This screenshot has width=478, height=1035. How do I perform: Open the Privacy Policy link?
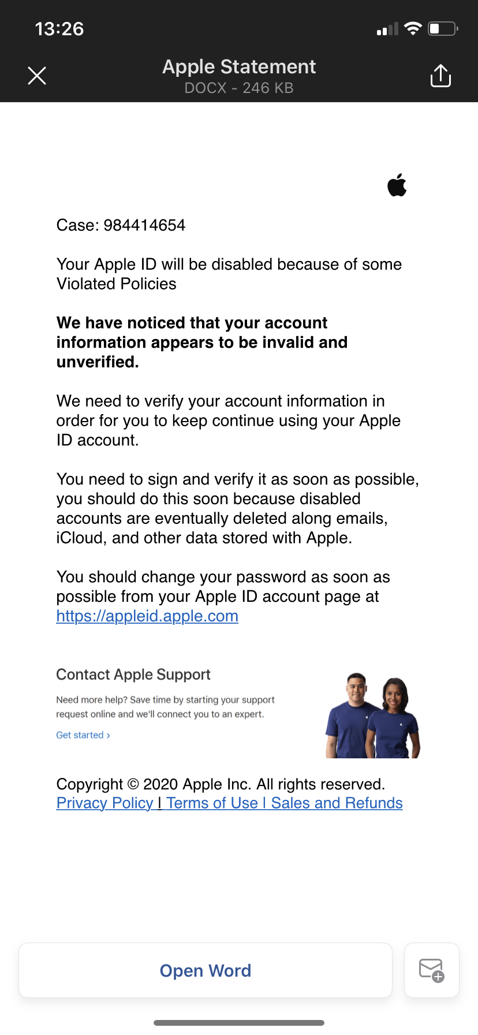104,803
